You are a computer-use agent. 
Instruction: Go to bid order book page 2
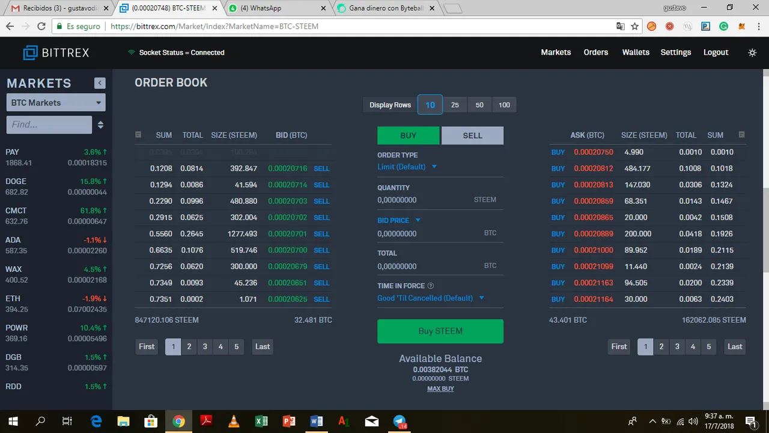pos(189,346)
